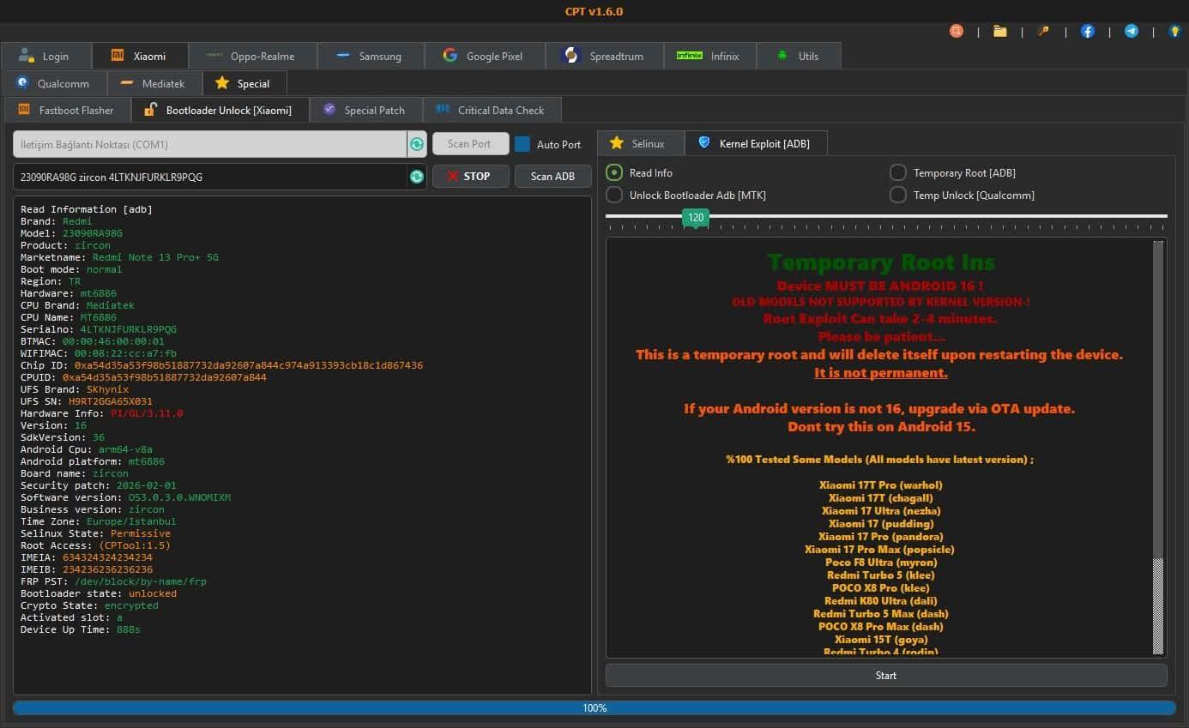This screenshot has height=728, width=1189.
Task: Click the STOP button
Action: 470,176
